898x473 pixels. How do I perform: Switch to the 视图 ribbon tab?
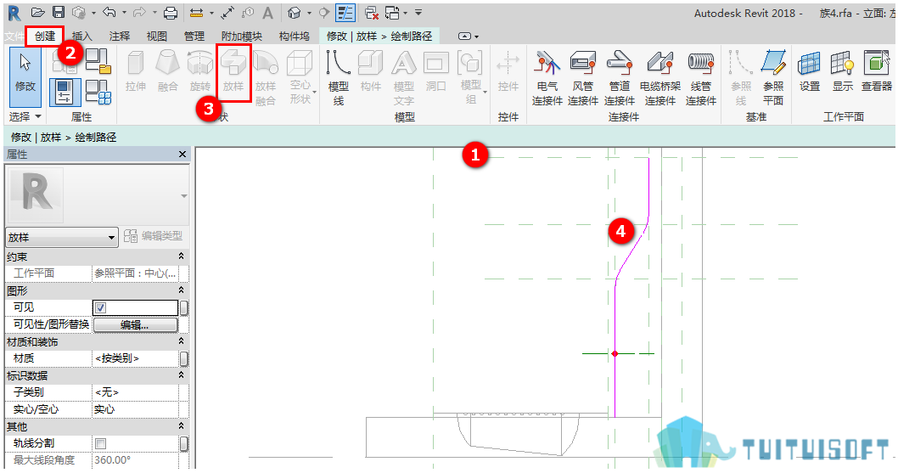(x=156, y=37)
